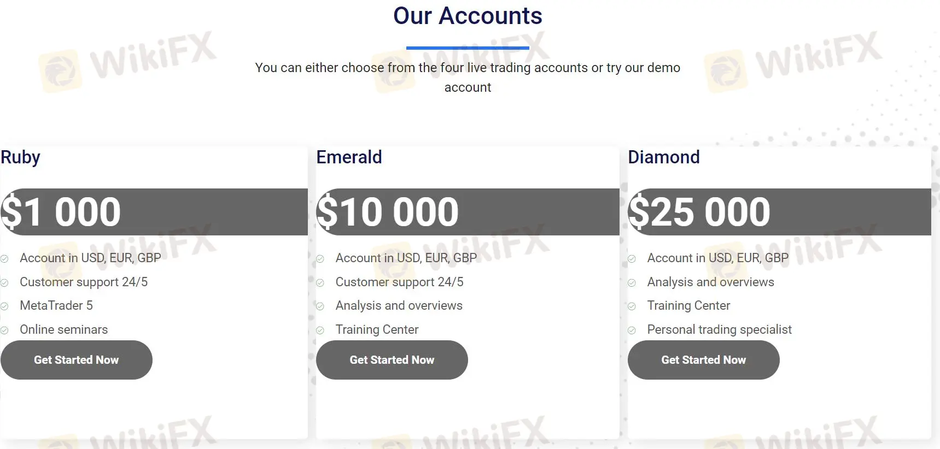Click the Ruby plan's Get Started Now button
The height and width of the screenshot is (449, 940).
77,360
